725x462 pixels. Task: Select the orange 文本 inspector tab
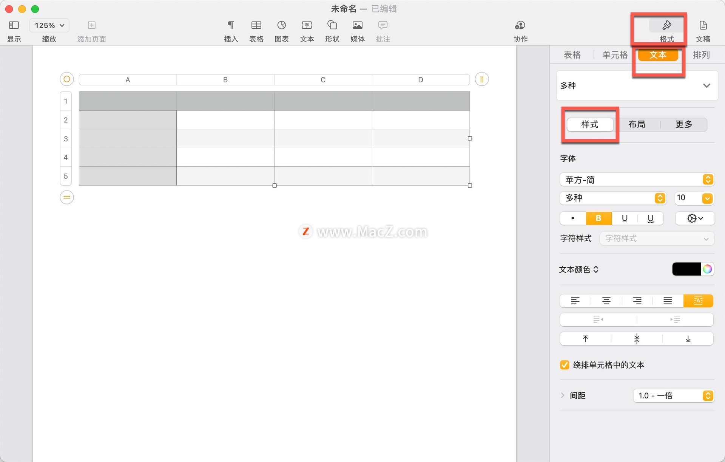[x=658, y=55]
